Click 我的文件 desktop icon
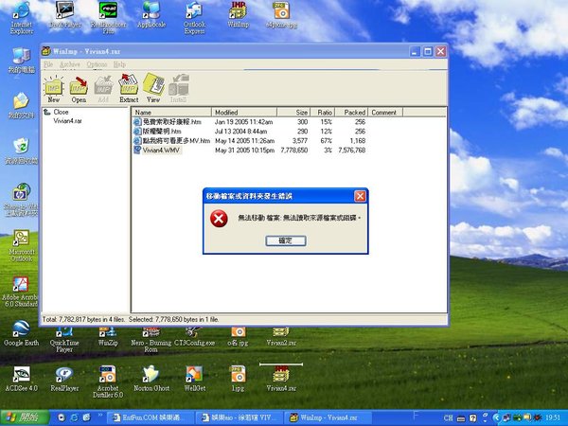 point(22,106)
